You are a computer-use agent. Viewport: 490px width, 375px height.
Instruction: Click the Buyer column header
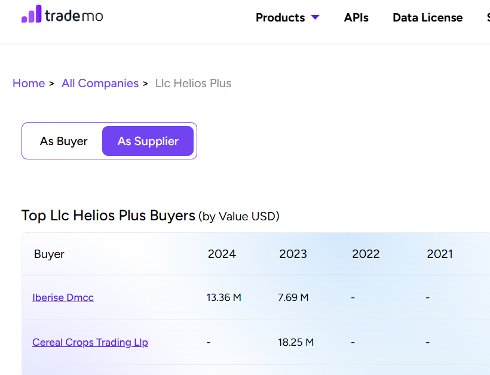[x=49, y=254]
